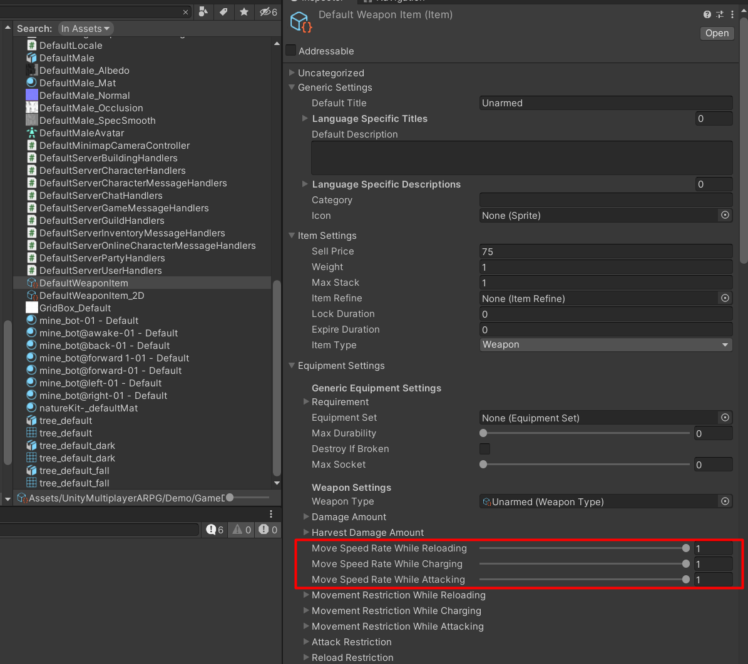The image size is (748, 664).
Task: Click the Default Title text field
Action: click(x=605, y=103)
